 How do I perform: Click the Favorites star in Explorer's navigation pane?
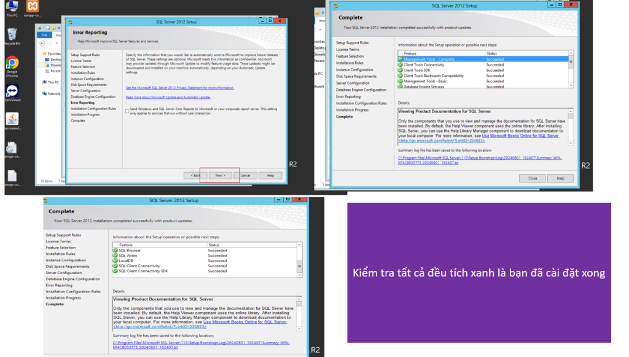tap(44, 53)
